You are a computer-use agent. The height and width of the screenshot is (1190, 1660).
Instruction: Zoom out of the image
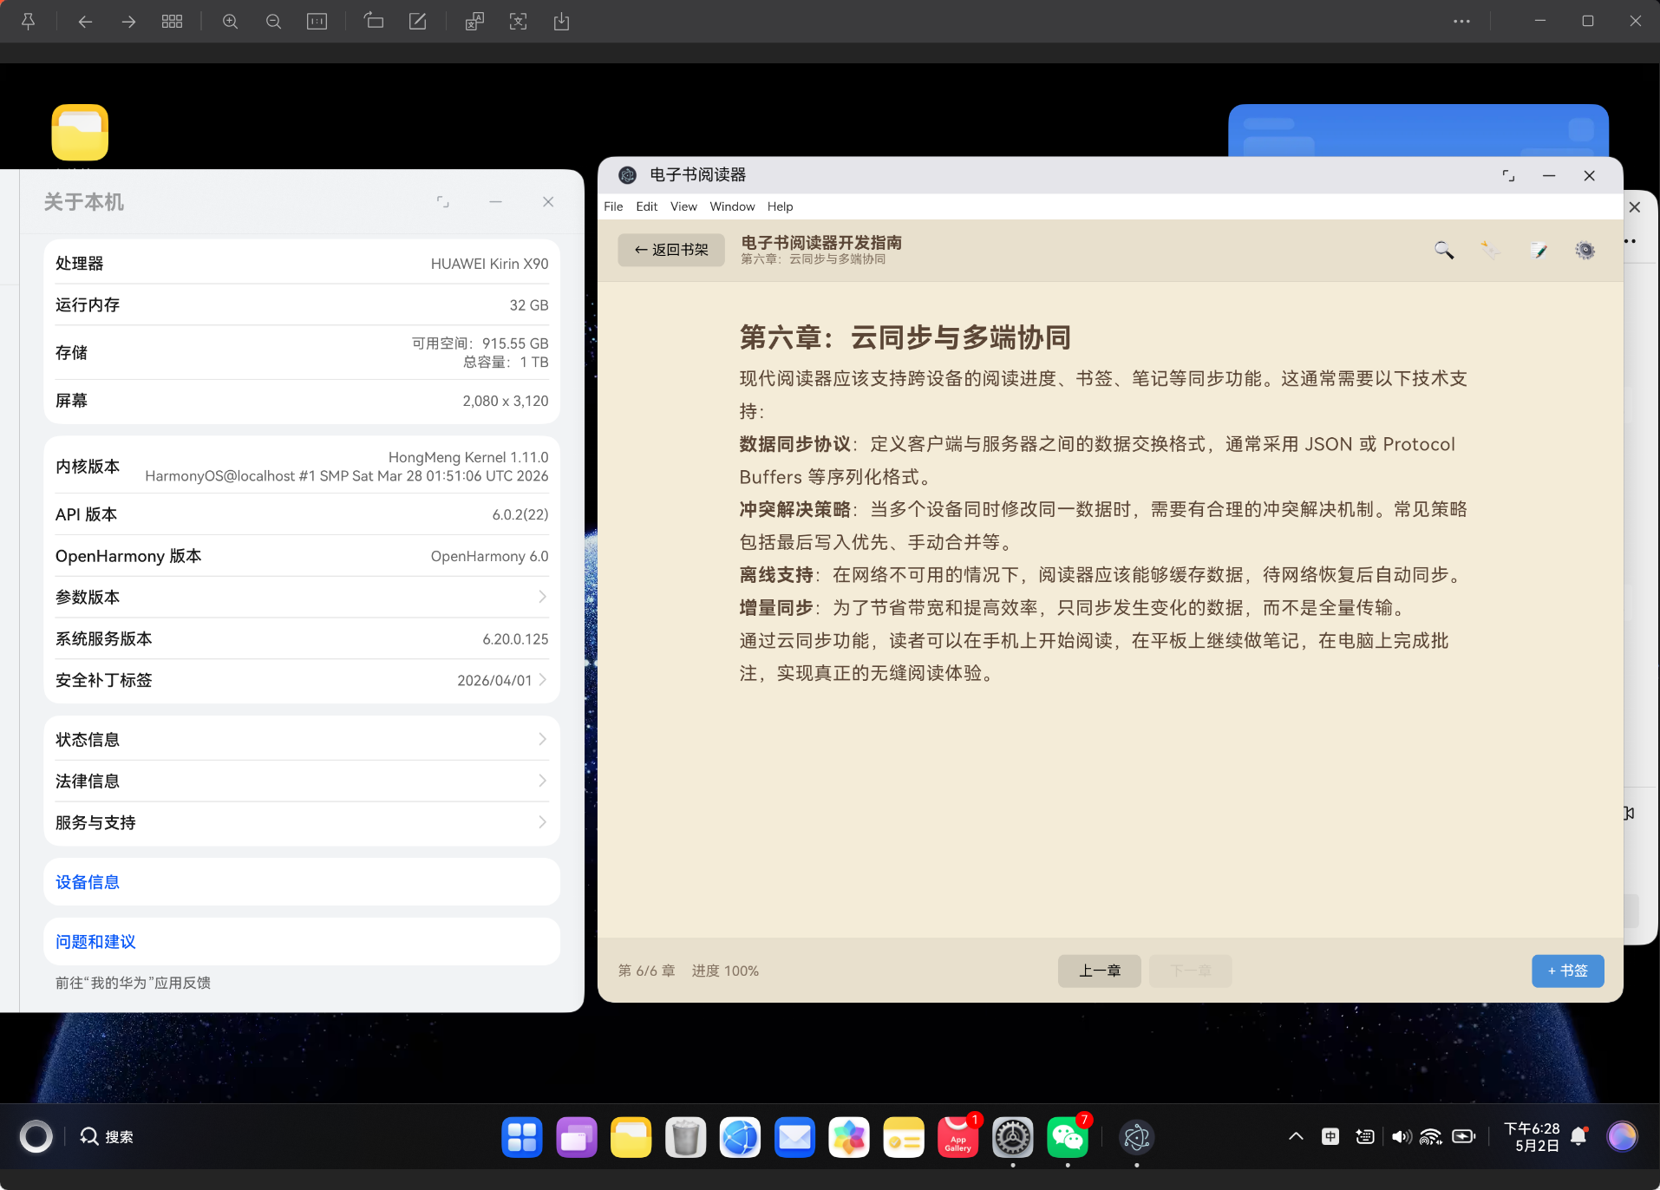click(x=273, y=21)
